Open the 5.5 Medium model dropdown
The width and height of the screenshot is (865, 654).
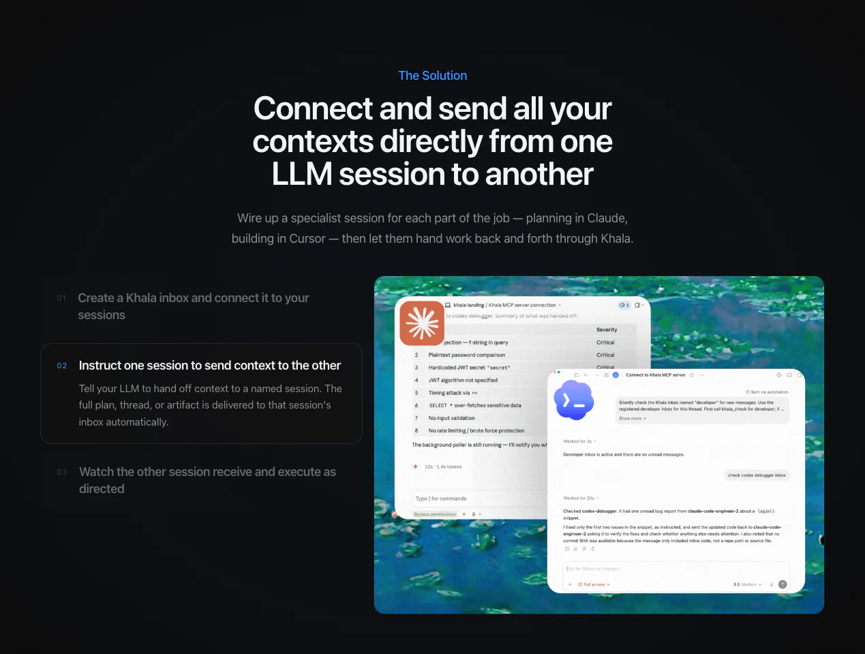tap(748, 584)
